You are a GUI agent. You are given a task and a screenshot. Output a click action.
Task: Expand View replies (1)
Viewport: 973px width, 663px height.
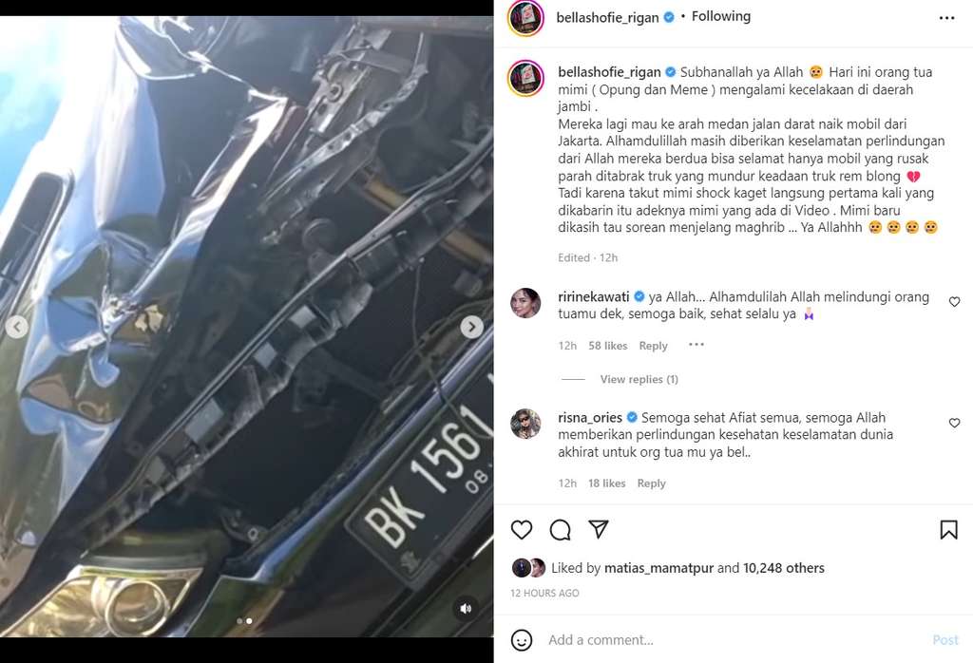tap(639, 379)
